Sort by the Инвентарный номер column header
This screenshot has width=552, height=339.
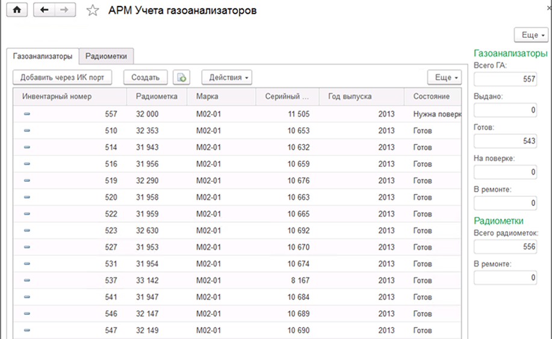57,96
